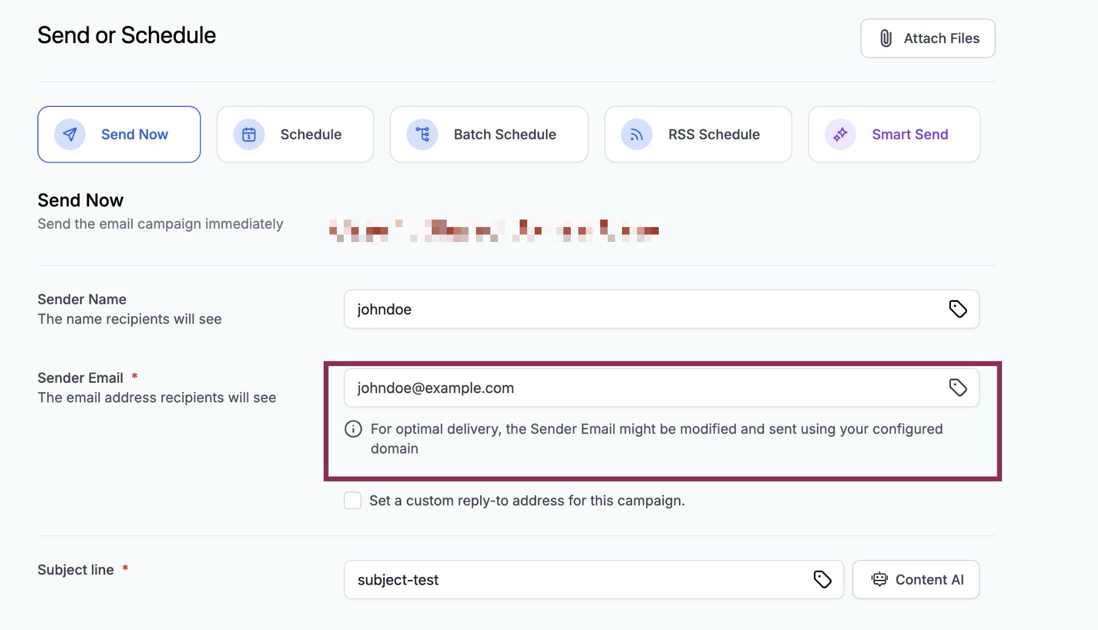Click the robot icon on Content AI
Image resolution: width=1098 pixels, height=630 pixels.
(x=880, y=579)
